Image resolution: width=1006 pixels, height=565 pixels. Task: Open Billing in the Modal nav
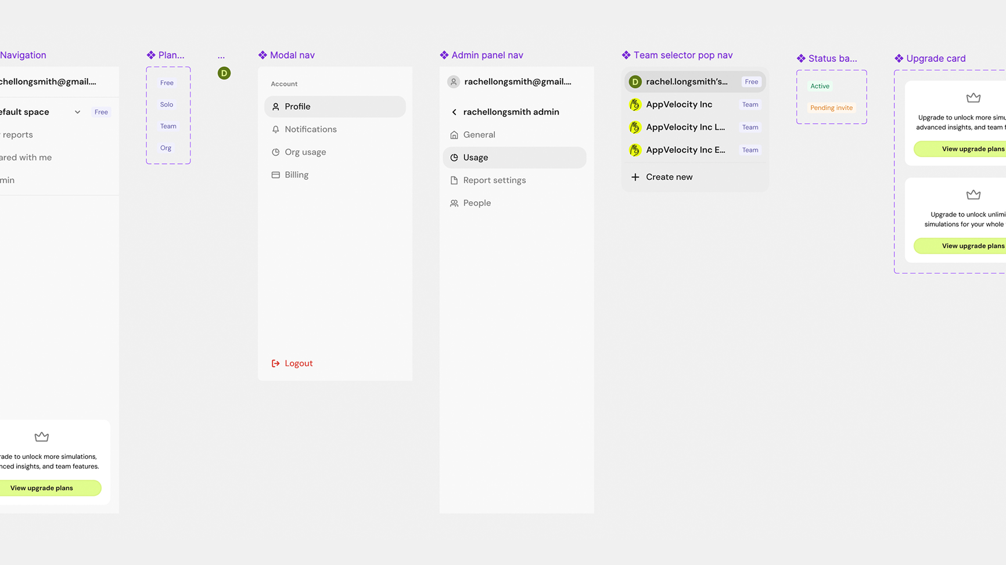(x=335, y=175)
